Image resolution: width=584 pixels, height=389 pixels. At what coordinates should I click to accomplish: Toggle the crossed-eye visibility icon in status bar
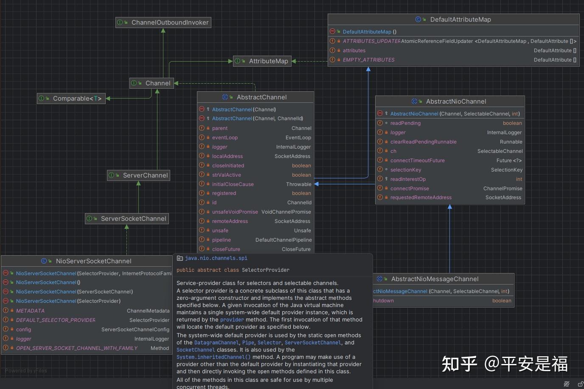566,384
